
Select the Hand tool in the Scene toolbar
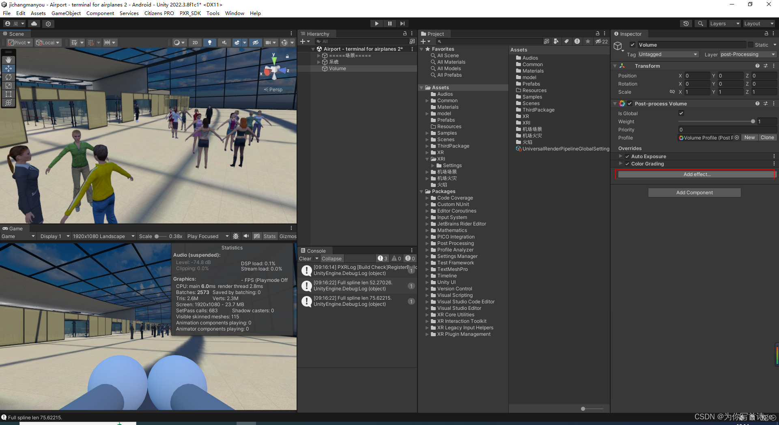pyautogui.click(x=9, y=60)
